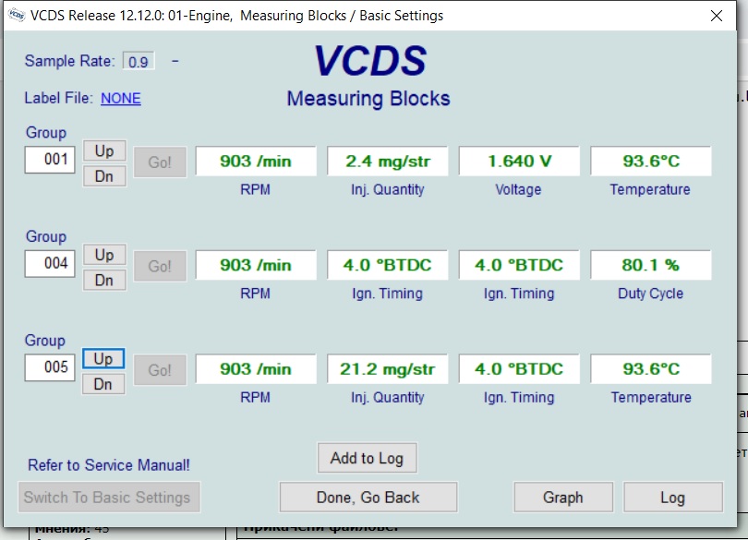Decrease Group 001 with the Dn button
The height and width of the screenshot is (540, 748).
(x=103, y=175)
